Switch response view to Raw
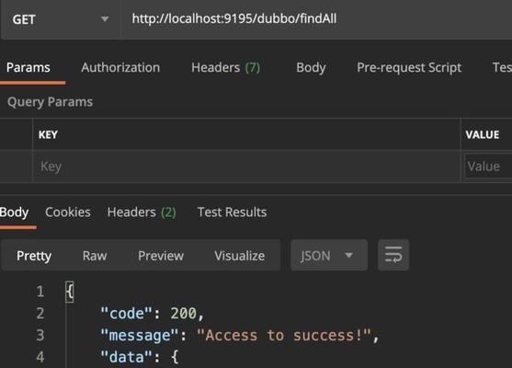The width and height of the screenshot is (512, 368). coord(95,256)
